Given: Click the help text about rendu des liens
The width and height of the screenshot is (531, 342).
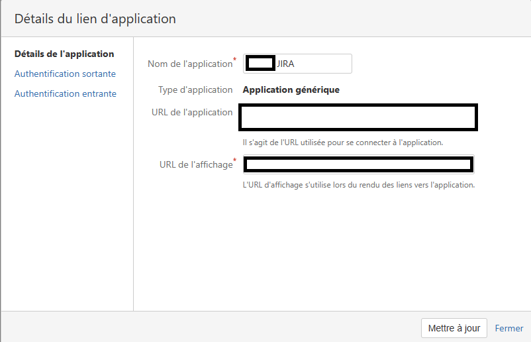Looking at the screenshot, I should pyautogui.click(x=359, y=185).
